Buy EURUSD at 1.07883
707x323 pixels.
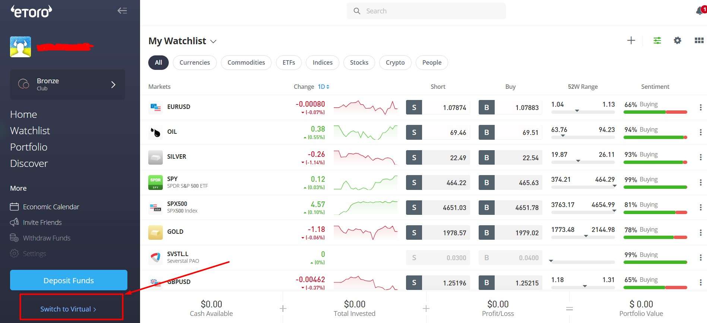point(510,107)
